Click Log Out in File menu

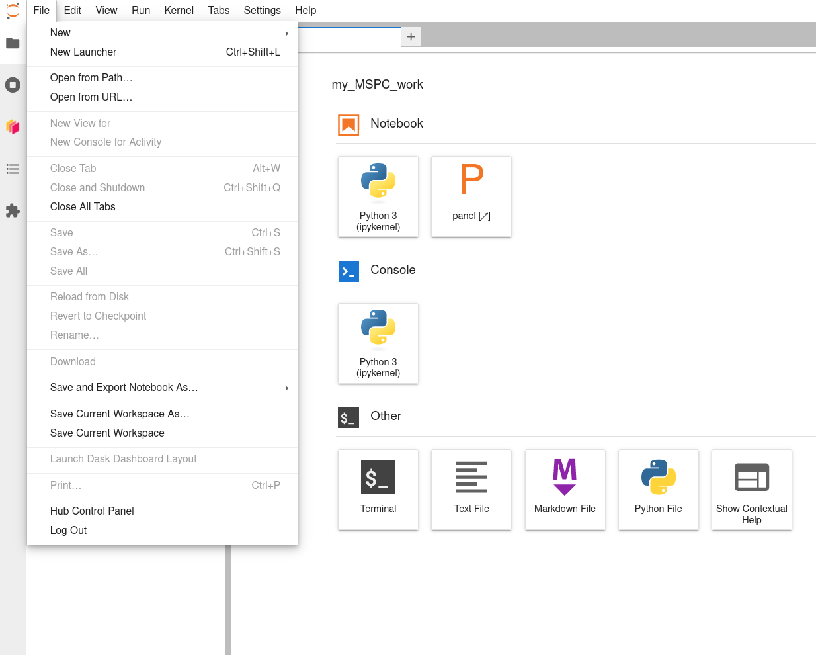[162, 531]
